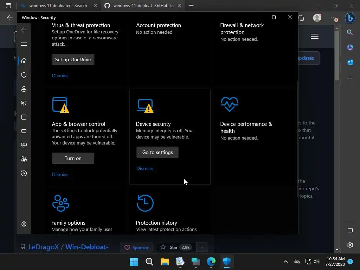Open Device performance & health heart icon in sidebar
Image resolution: width=360 pixels, height=270 pixels.
tap(24, 145)
